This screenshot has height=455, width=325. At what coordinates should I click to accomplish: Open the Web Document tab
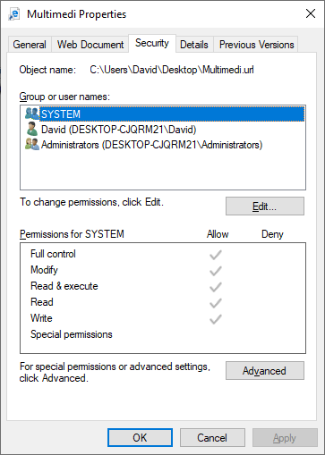point(90,45)
